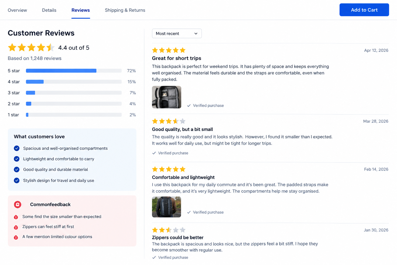
Task: Click the Feb 14, 2026 review date
Action: 376,169
